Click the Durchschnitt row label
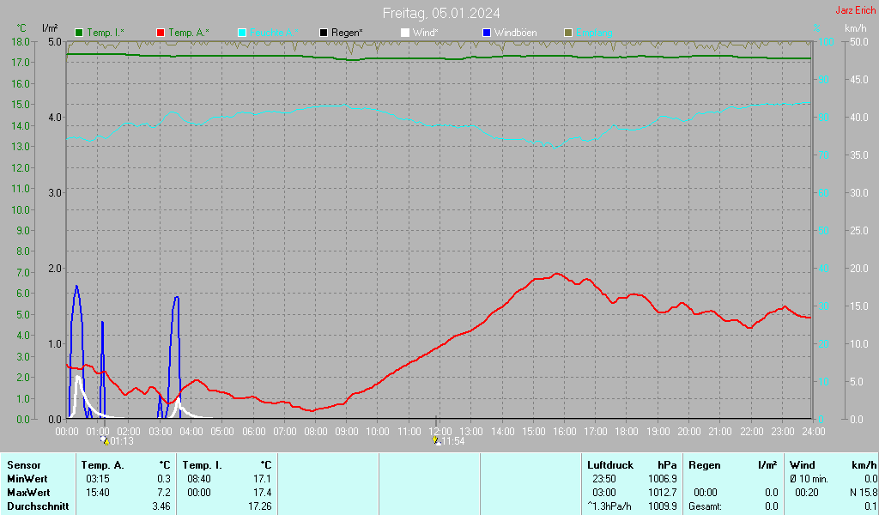 33,506
